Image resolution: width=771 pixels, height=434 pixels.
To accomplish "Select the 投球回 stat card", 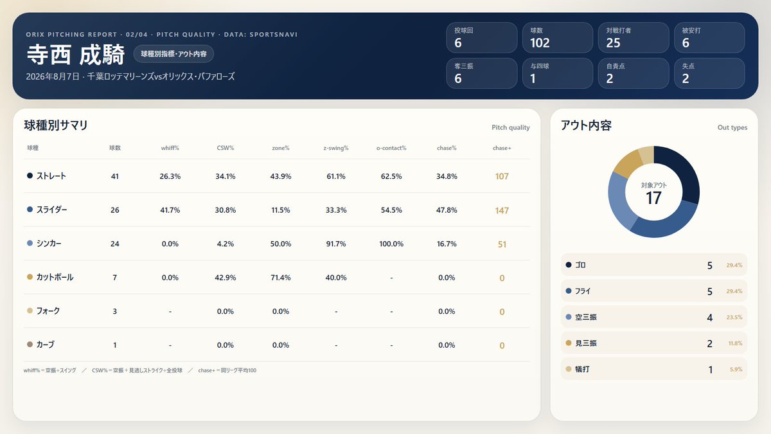I will [481, 38].
